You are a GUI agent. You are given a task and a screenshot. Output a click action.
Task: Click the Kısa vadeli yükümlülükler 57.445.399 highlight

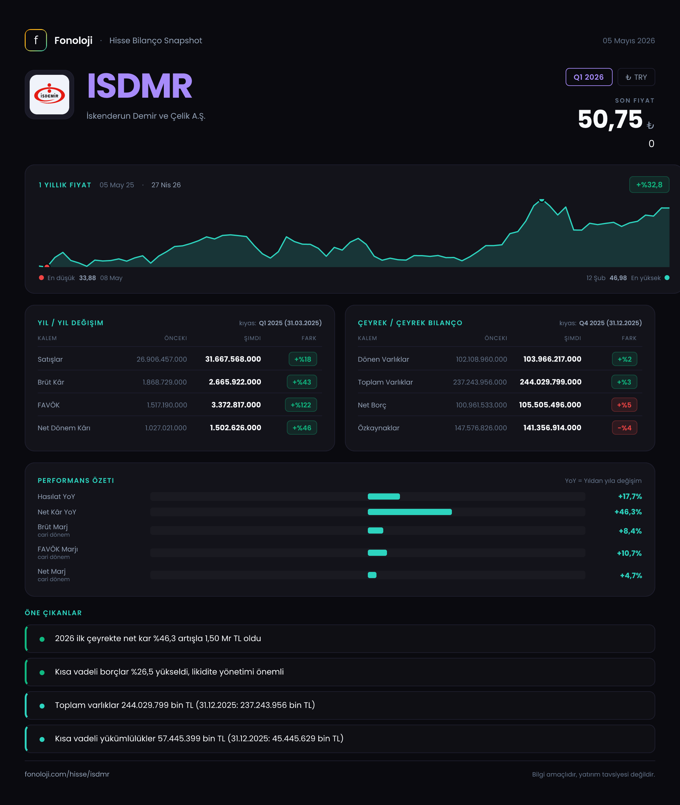340,739
